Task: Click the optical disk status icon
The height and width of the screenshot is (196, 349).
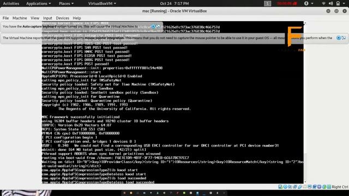Action: [285, 187]
